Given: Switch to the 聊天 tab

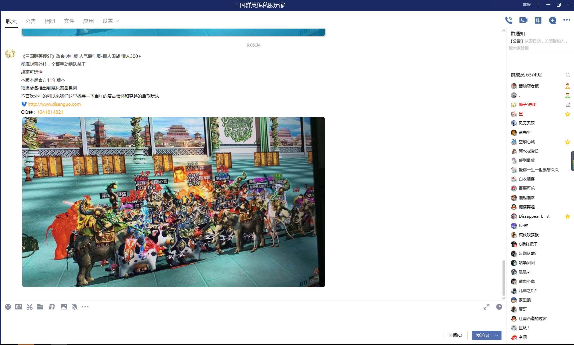Looking at the screenshot, I should (11, 21).
